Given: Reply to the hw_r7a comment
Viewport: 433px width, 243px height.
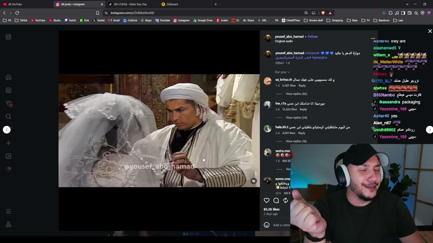Looking at the screenshot, I should [x=303, y=109].
